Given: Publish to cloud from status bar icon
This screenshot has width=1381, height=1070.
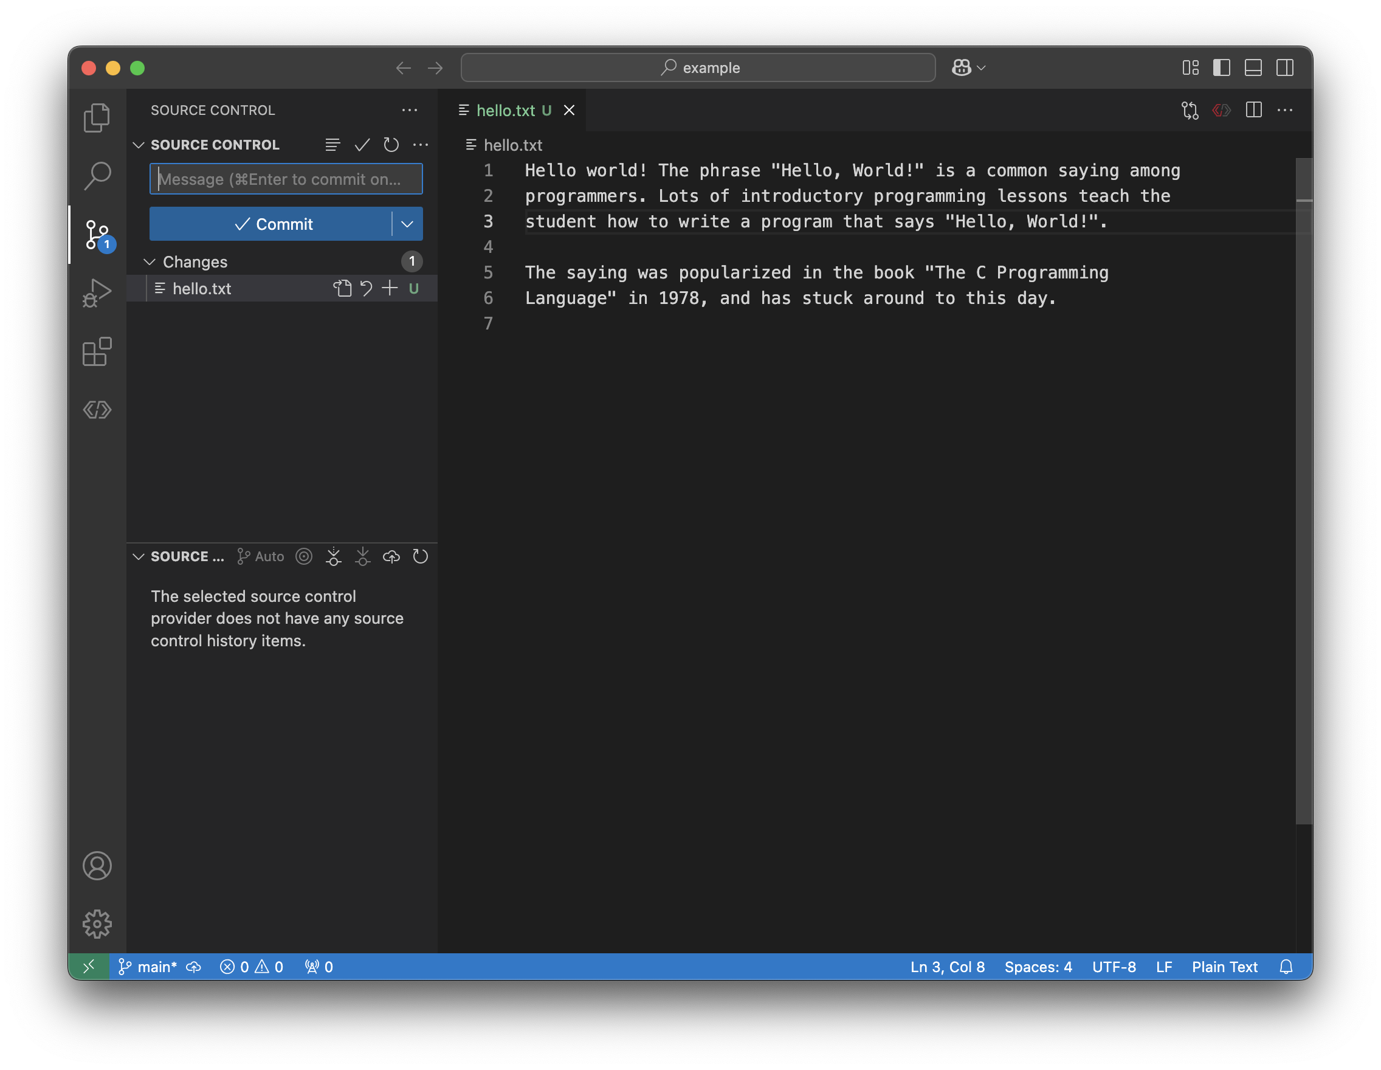Looking at the screenshot, I should pyautogui.click(x=193, y=967).
